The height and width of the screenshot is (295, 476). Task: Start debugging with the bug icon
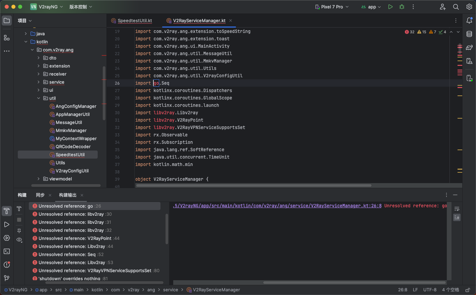tap(401, 6)
